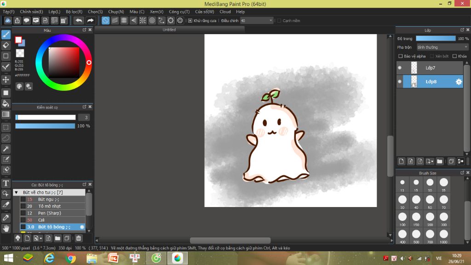This screenshot has height=265, width=471.
Task: Open snap settings gear in toolbar
Action: 180,20
